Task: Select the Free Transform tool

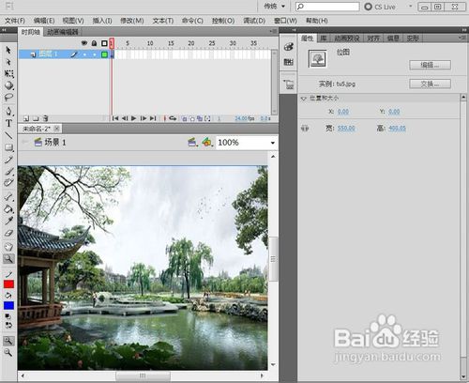Action: click(8, 74)
